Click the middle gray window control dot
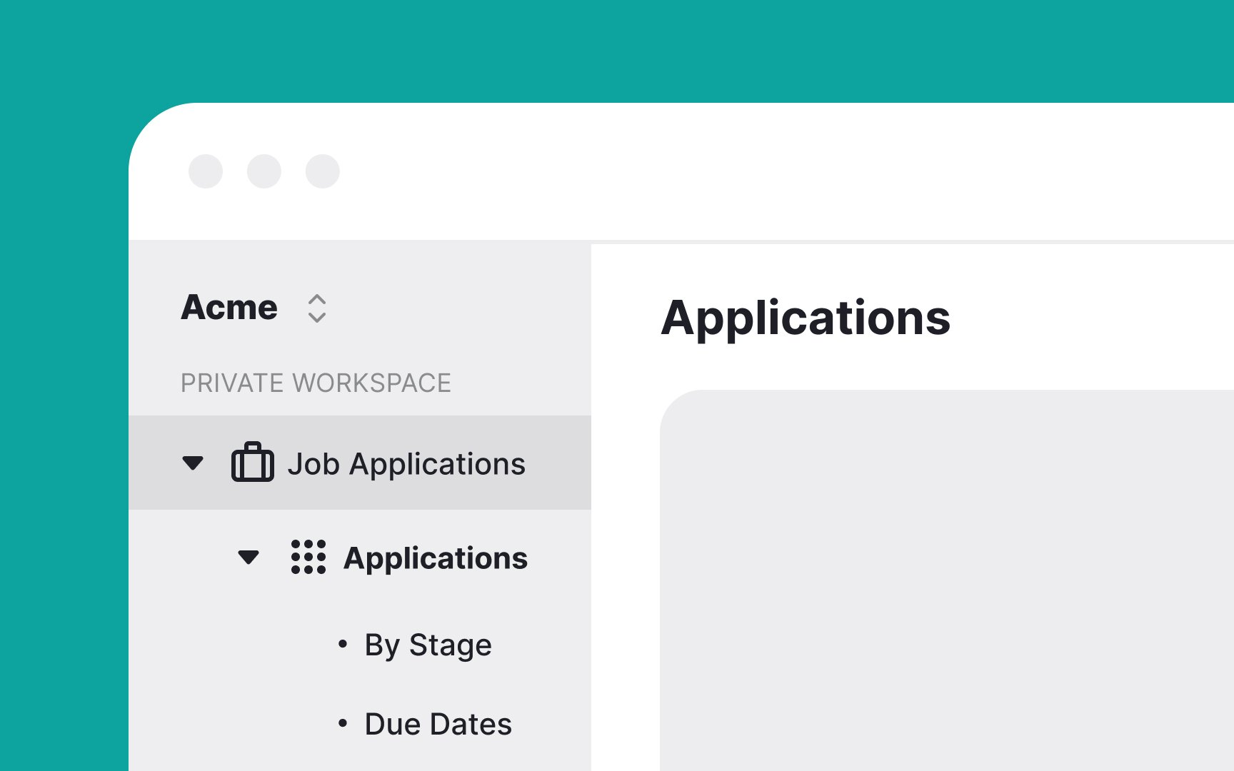The height and width of the screenshot is (771, 1234). point(264,171)
